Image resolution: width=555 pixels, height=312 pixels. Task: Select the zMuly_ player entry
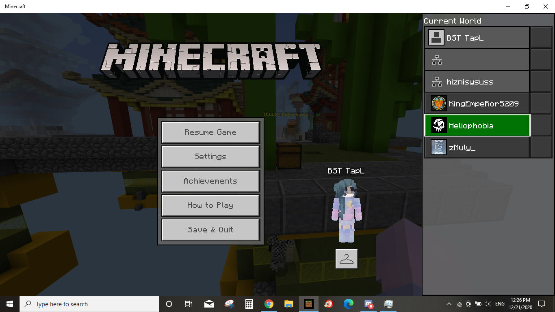[x=477, y=147]
